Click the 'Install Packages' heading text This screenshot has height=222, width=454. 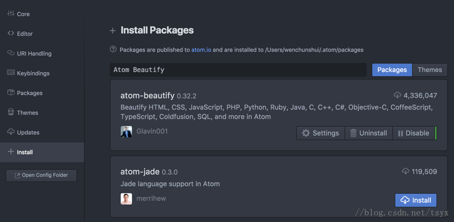click(157, 30)
